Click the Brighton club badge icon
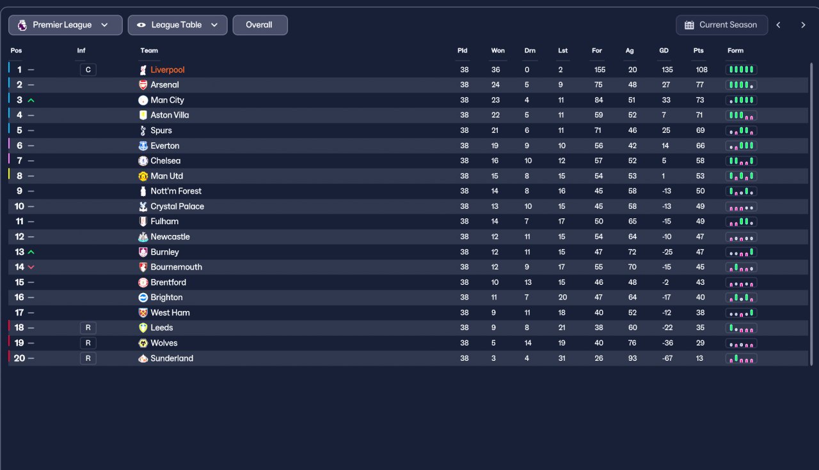 point(143,298)
